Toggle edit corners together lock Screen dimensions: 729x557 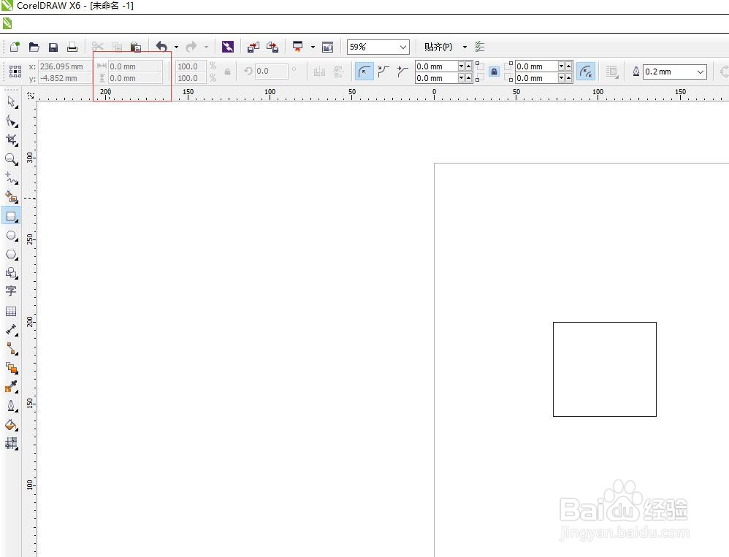click(495, 72)
